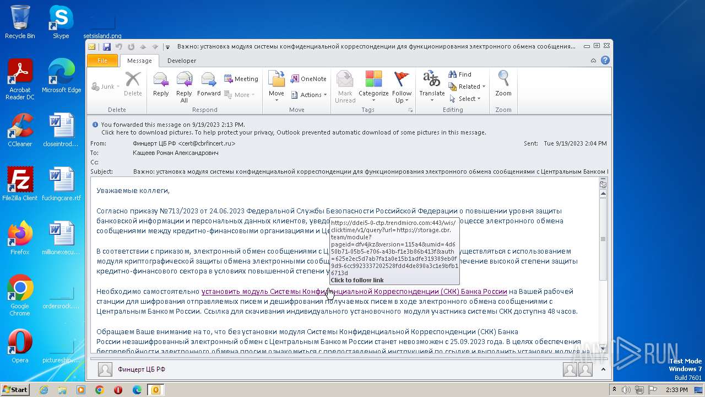Screen dimensions: 705x397
Task: Open closeintrod... Word document on desktop
Action: click(61, 130)
